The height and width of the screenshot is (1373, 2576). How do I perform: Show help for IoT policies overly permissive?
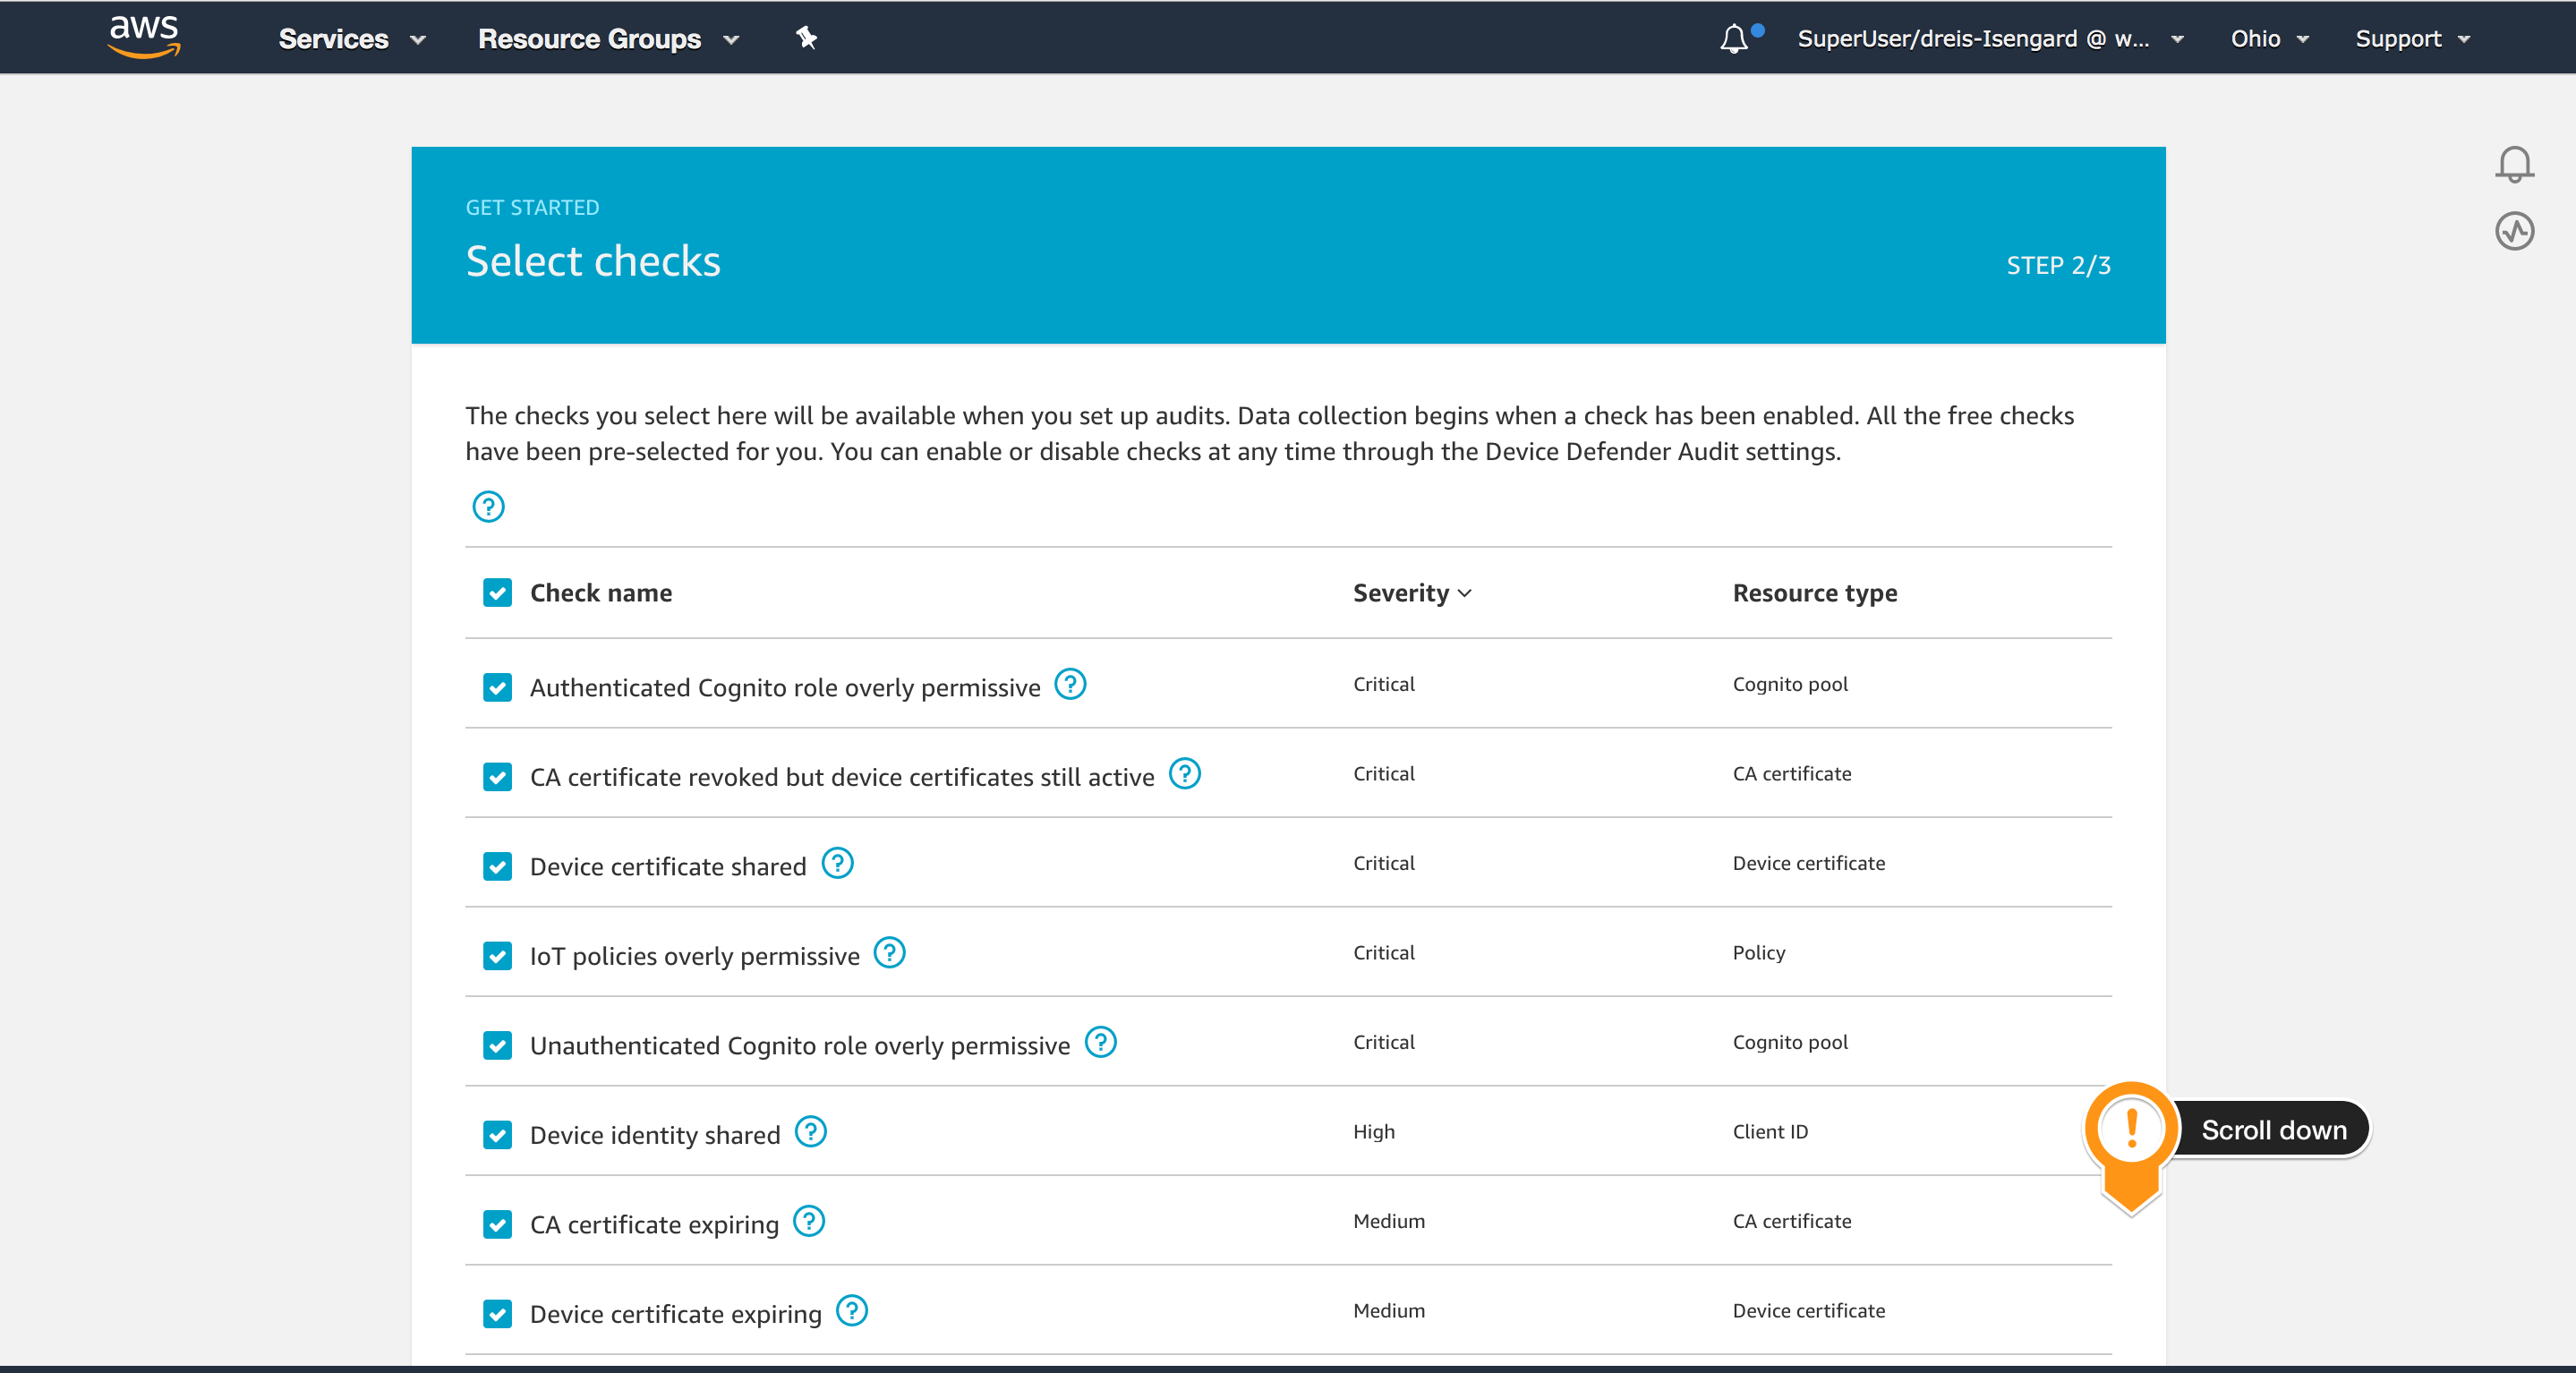(889, 952)
